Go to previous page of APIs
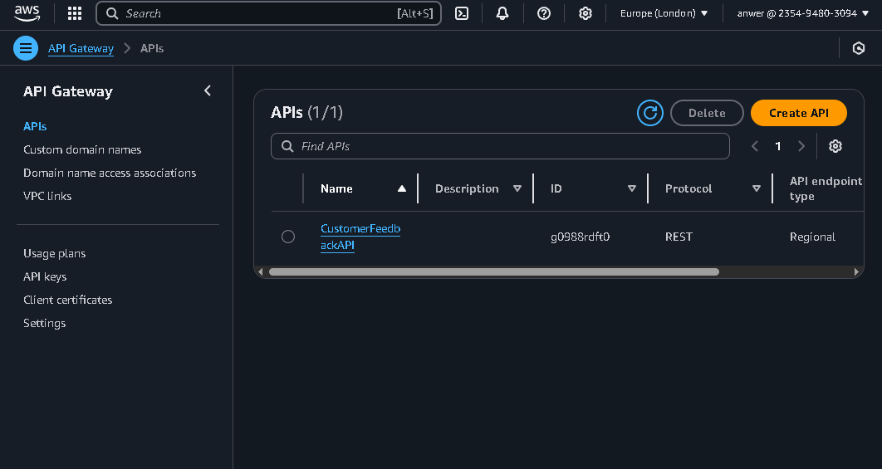 (755, 146)
